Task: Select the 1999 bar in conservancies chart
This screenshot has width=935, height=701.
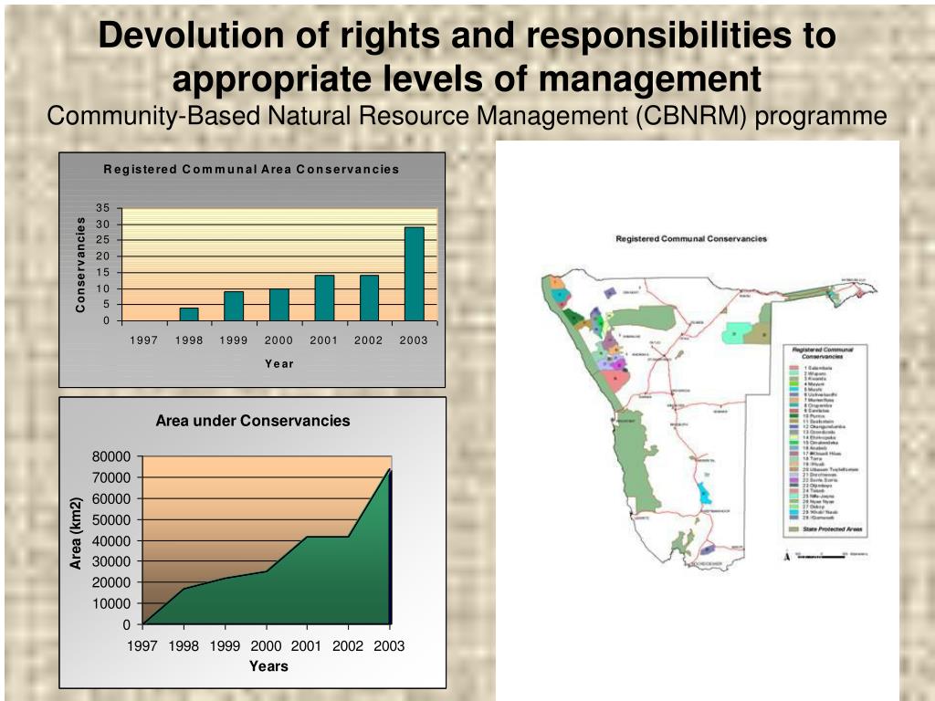Action: [x=234, y=306]
